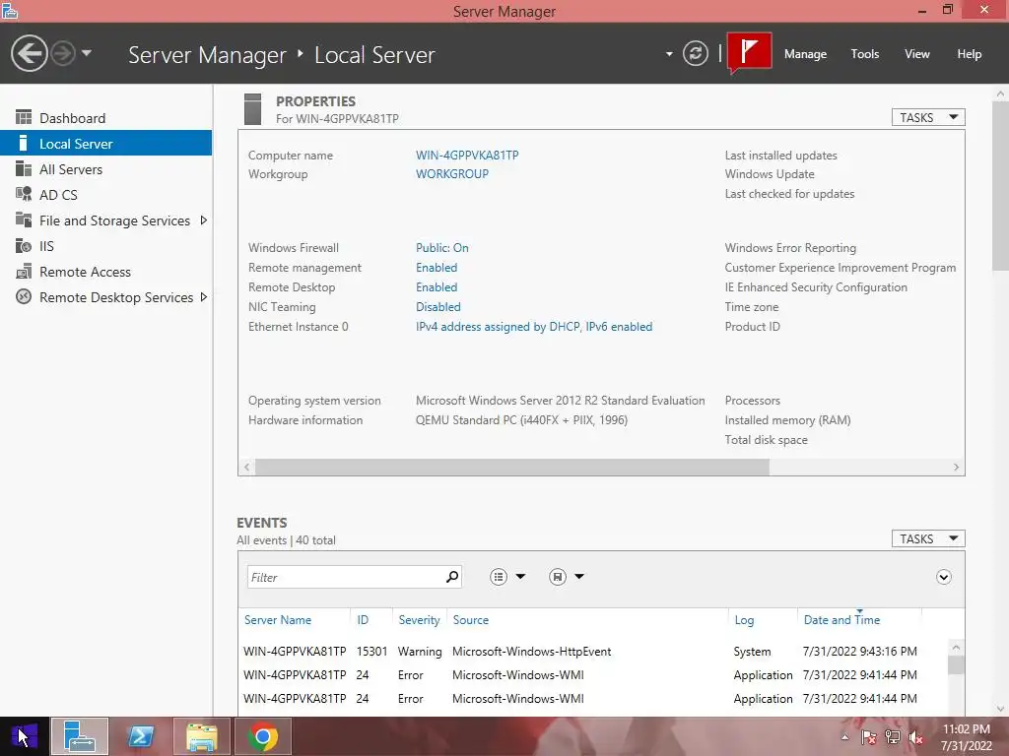Click the events expand chevron button
The image size is (1009, 756).
(x=943, y=577)
